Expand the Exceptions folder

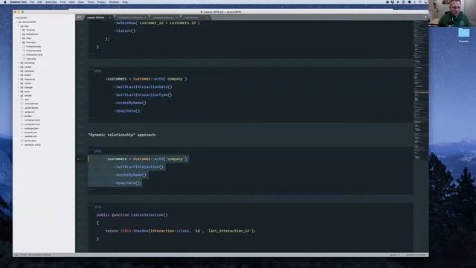click(x=21, y=34)
